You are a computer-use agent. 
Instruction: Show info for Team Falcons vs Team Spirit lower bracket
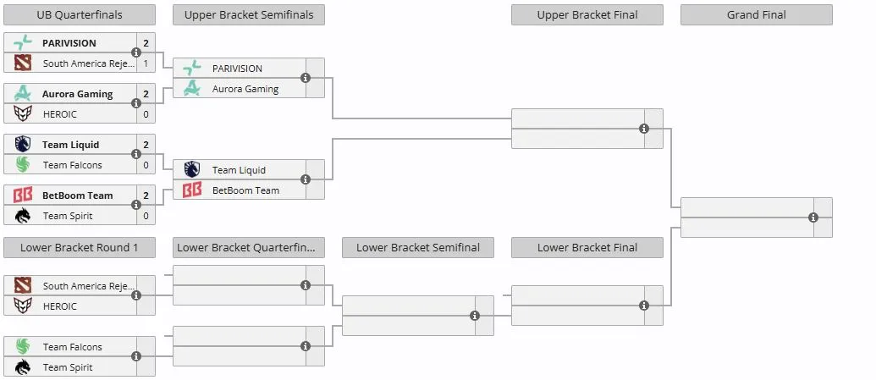(135, 356)
